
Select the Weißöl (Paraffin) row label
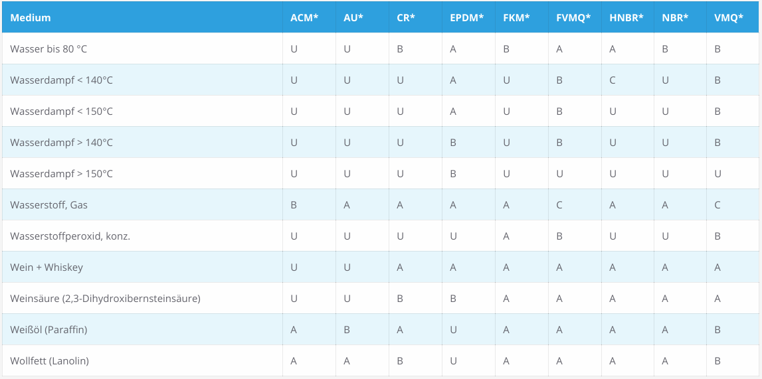(48, 330)
